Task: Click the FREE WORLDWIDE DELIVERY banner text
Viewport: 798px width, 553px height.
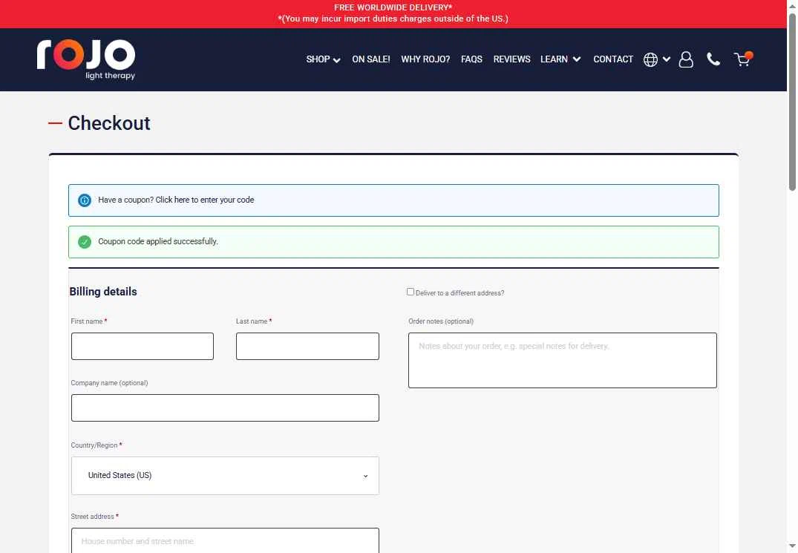Action: point(393,7)
